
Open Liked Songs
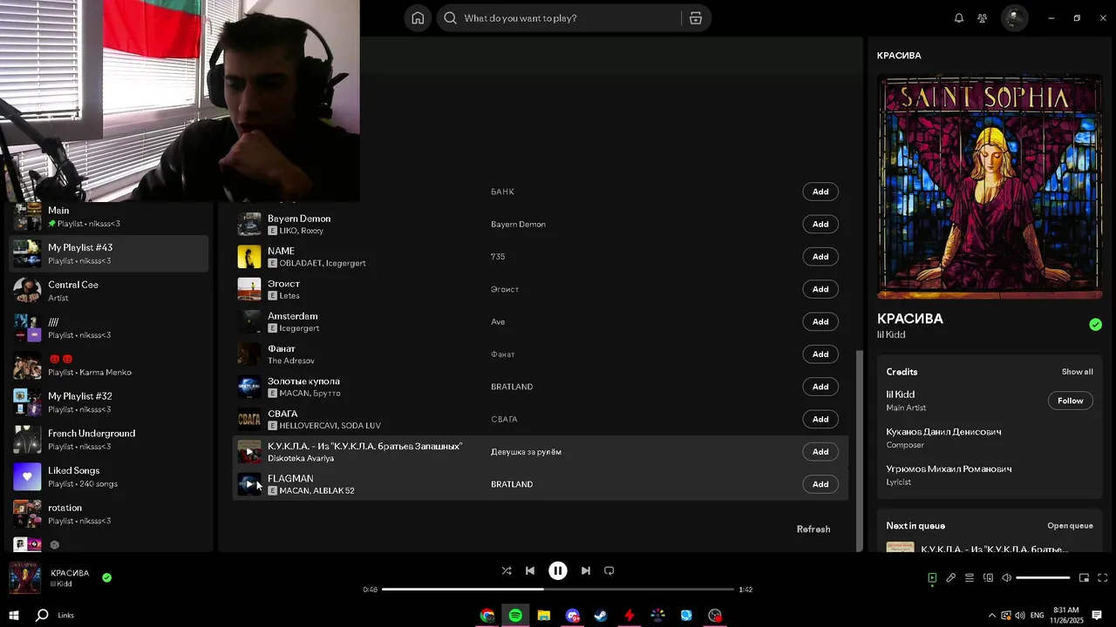(x=109, y=476)
